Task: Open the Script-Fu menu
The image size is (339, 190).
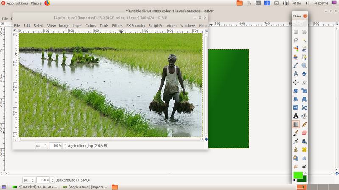Action: pos(156,26)
